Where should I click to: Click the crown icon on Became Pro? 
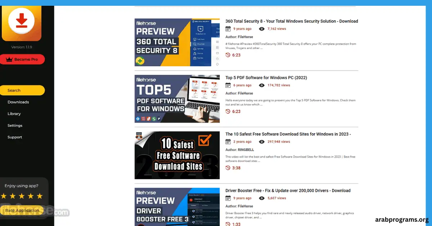(x=9, y=59)
